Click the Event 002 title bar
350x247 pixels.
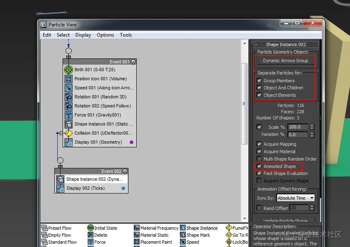tap(91, 171)
